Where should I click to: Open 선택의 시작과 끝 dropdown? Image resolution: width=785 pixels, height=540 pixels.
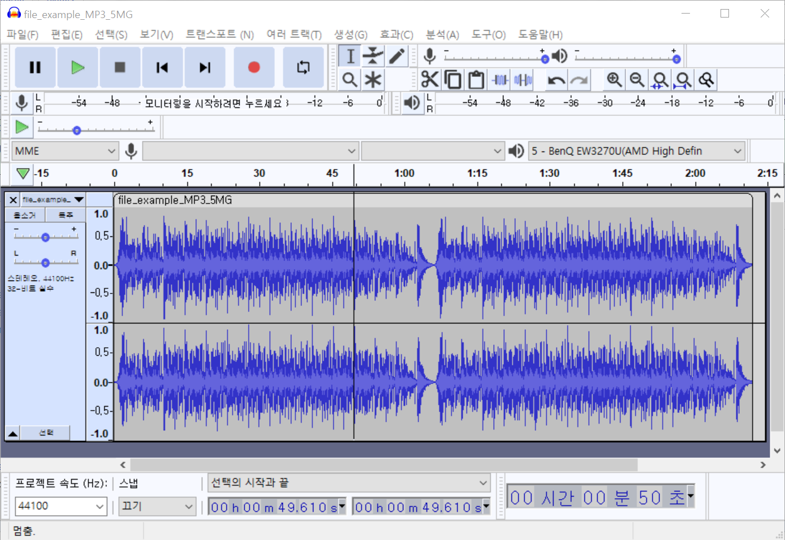(x=348, y=483)
